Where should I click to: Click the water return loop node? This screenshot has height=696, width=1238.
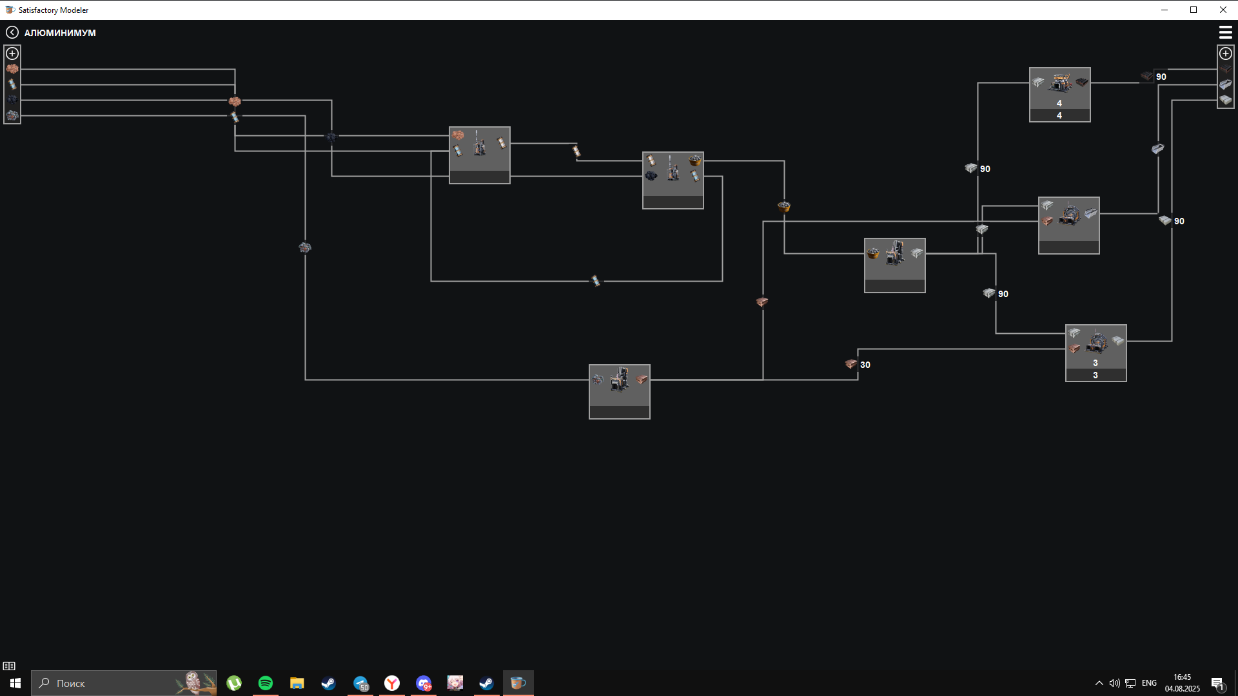coord(596,281)
